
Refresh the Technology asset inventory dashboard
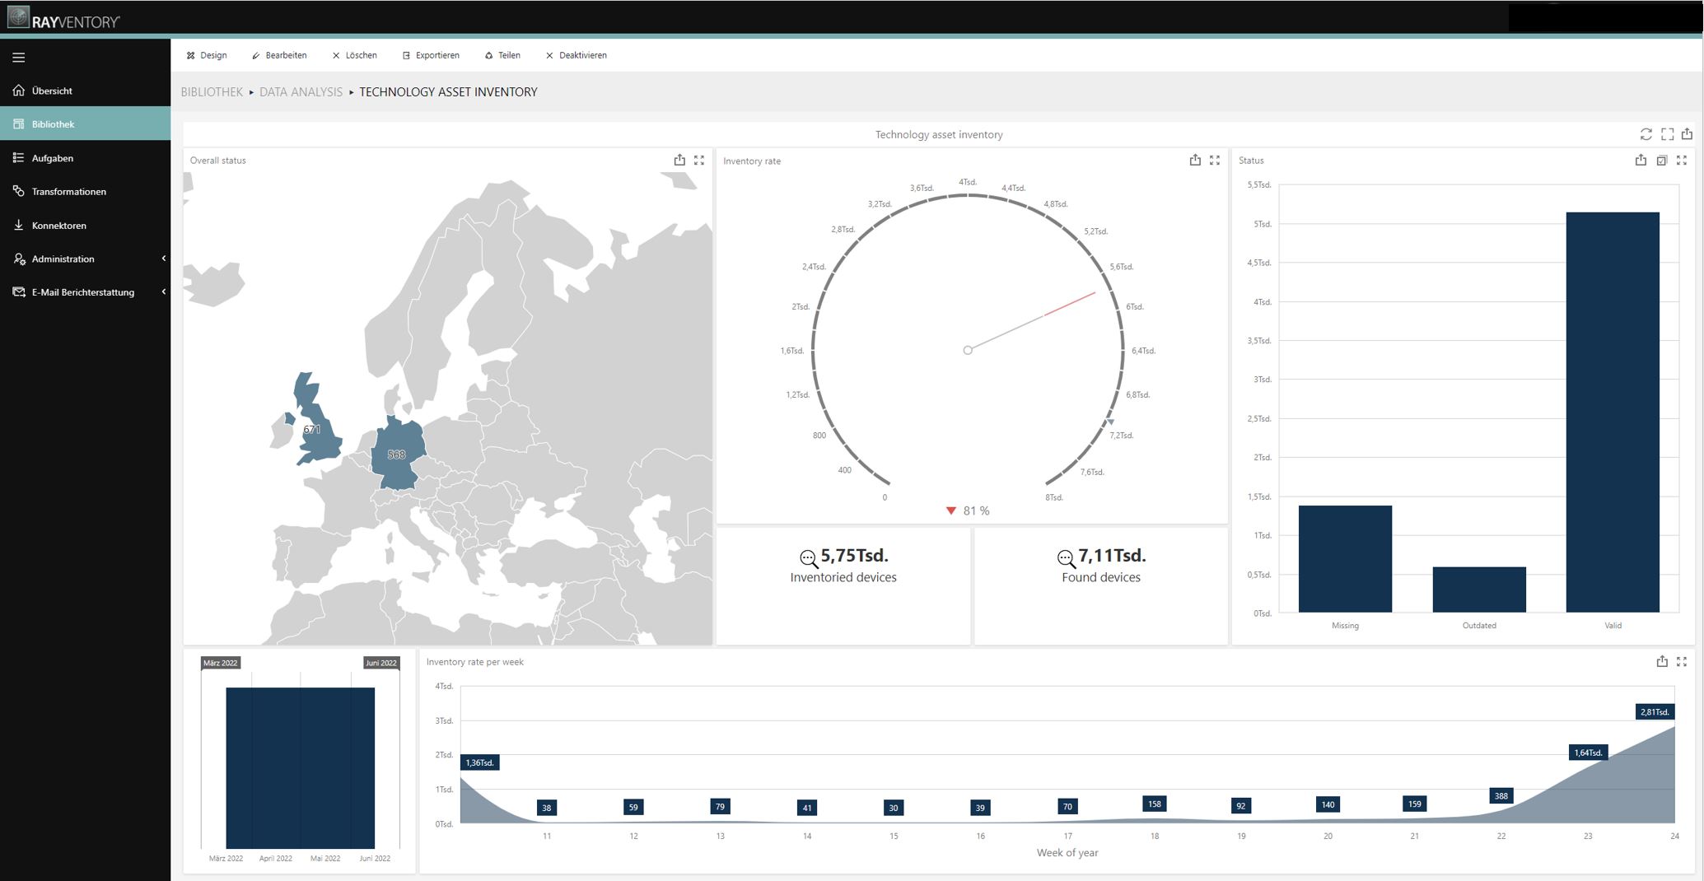pos(1646,134)
